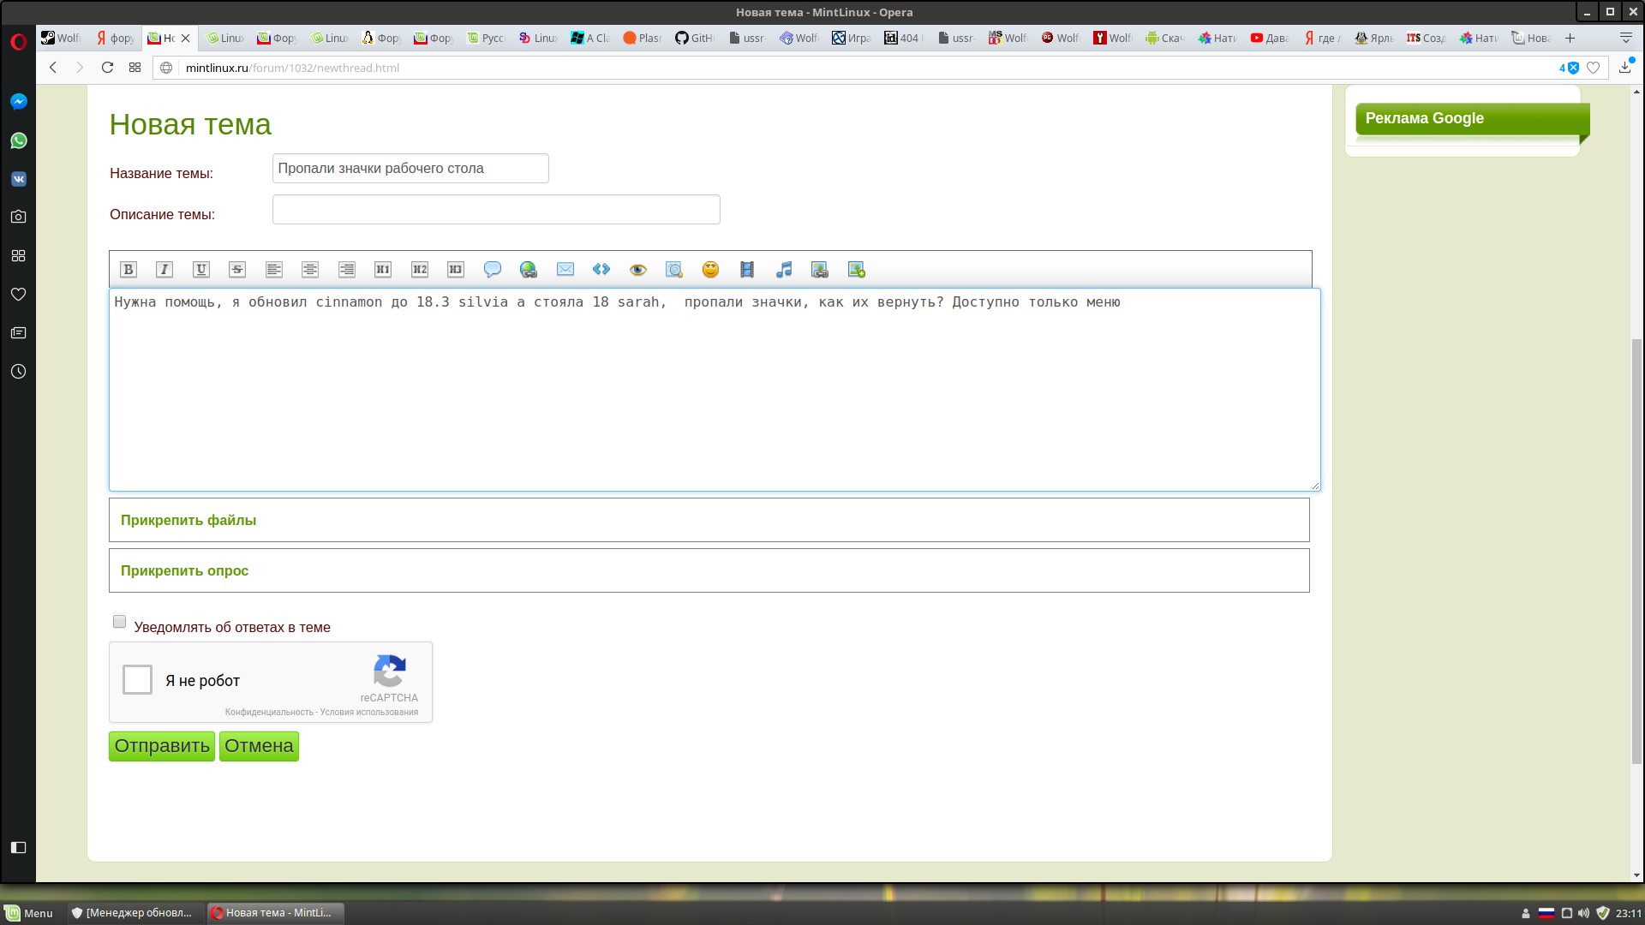Enable 'Уведомлять об ответах в теме' checkbox
Screen dimensions: 1645x925
pos(120,622)
